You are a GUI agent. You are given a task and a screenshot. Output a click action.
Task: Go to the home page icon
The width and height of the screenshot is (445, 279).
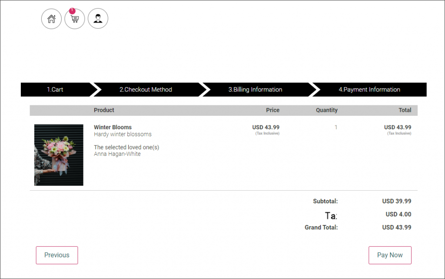[51, 19]
